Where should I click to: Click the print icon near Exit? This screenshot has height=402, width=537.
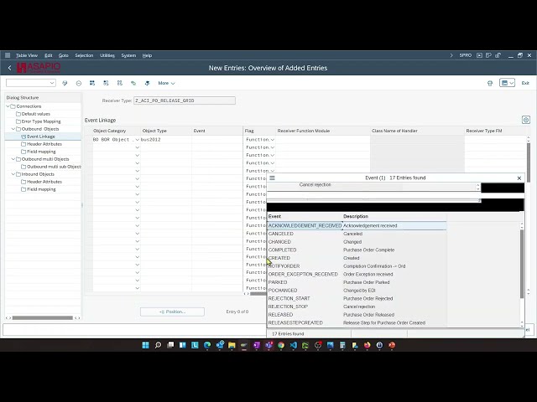coord(490,83)
